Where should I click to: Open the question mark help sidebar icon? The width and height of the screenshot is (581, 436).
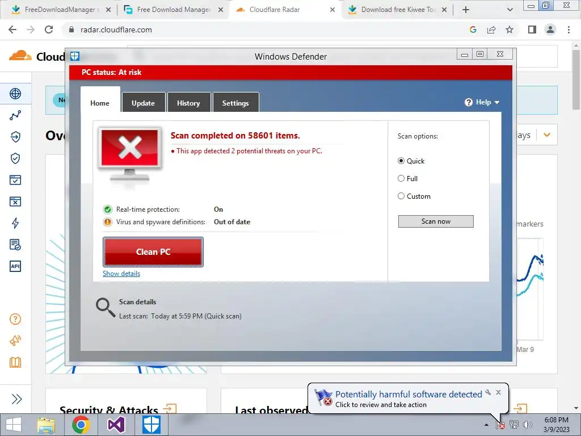[x=15, y=319]
